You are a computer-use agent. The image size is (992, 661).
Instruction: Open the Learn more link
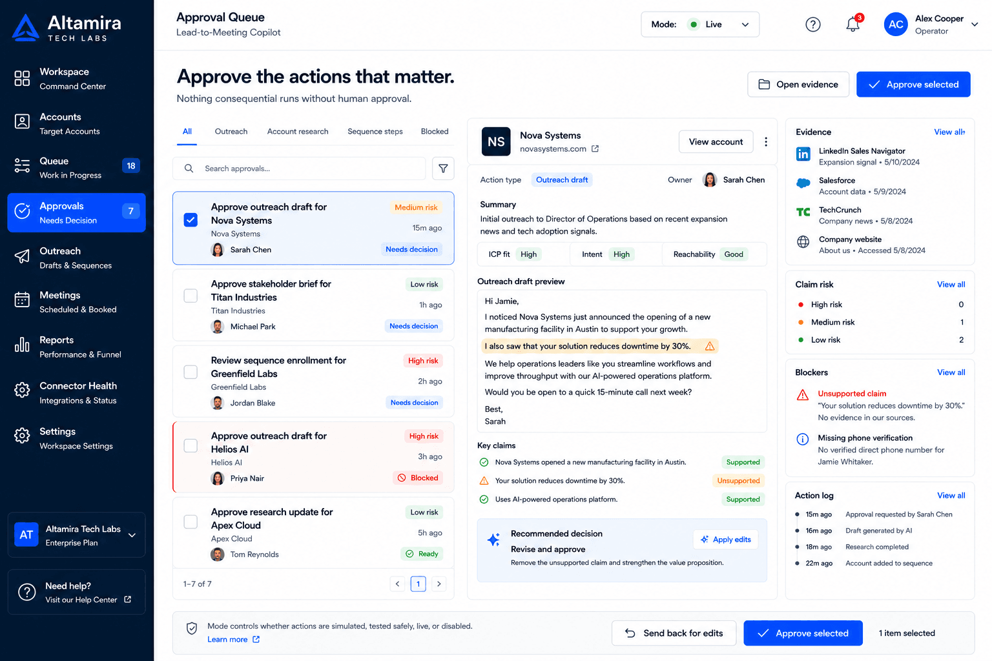point(234,640)
